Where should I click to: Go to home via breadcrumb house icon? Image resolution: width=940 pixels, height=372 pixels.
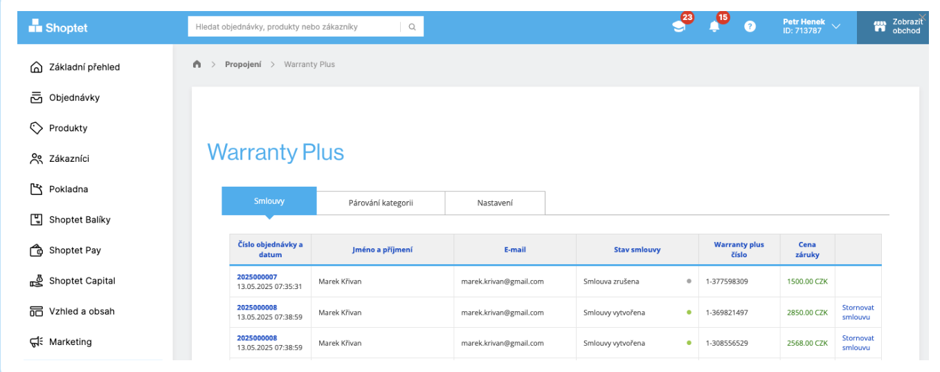pos(197,64)
